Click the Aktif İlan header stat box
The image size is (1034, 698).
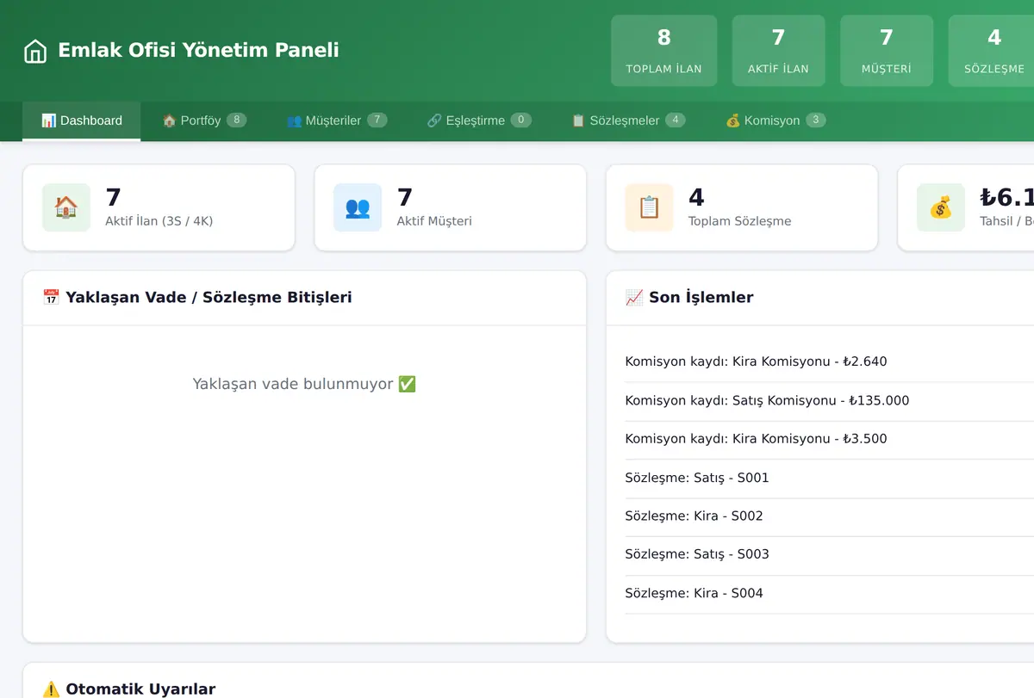point(778,51)
